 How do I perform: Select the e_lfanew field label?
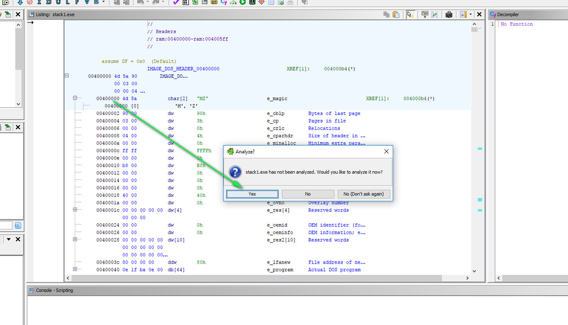(x=278, y=262)
